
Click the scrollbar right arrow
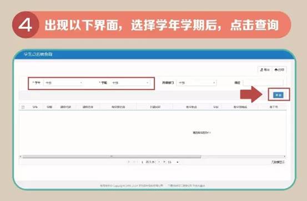[x=285, y=157]
